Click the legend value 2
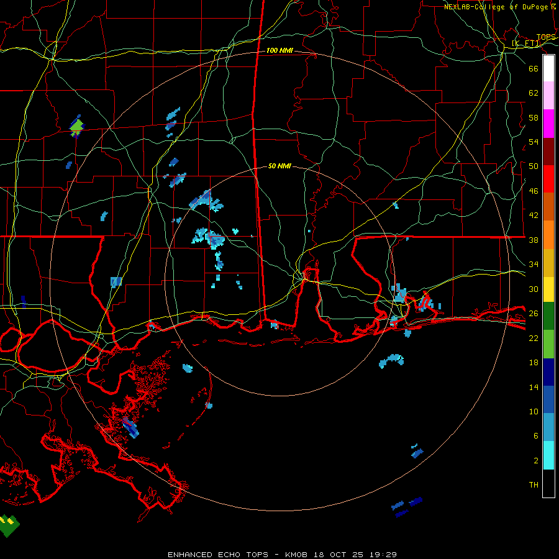Screen dimensions: 559x559 point(536,460)
